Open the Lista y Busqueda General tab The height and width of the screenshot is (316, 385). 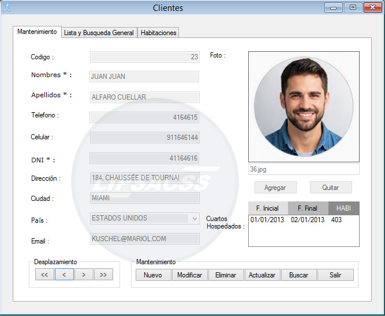[99, 33]
